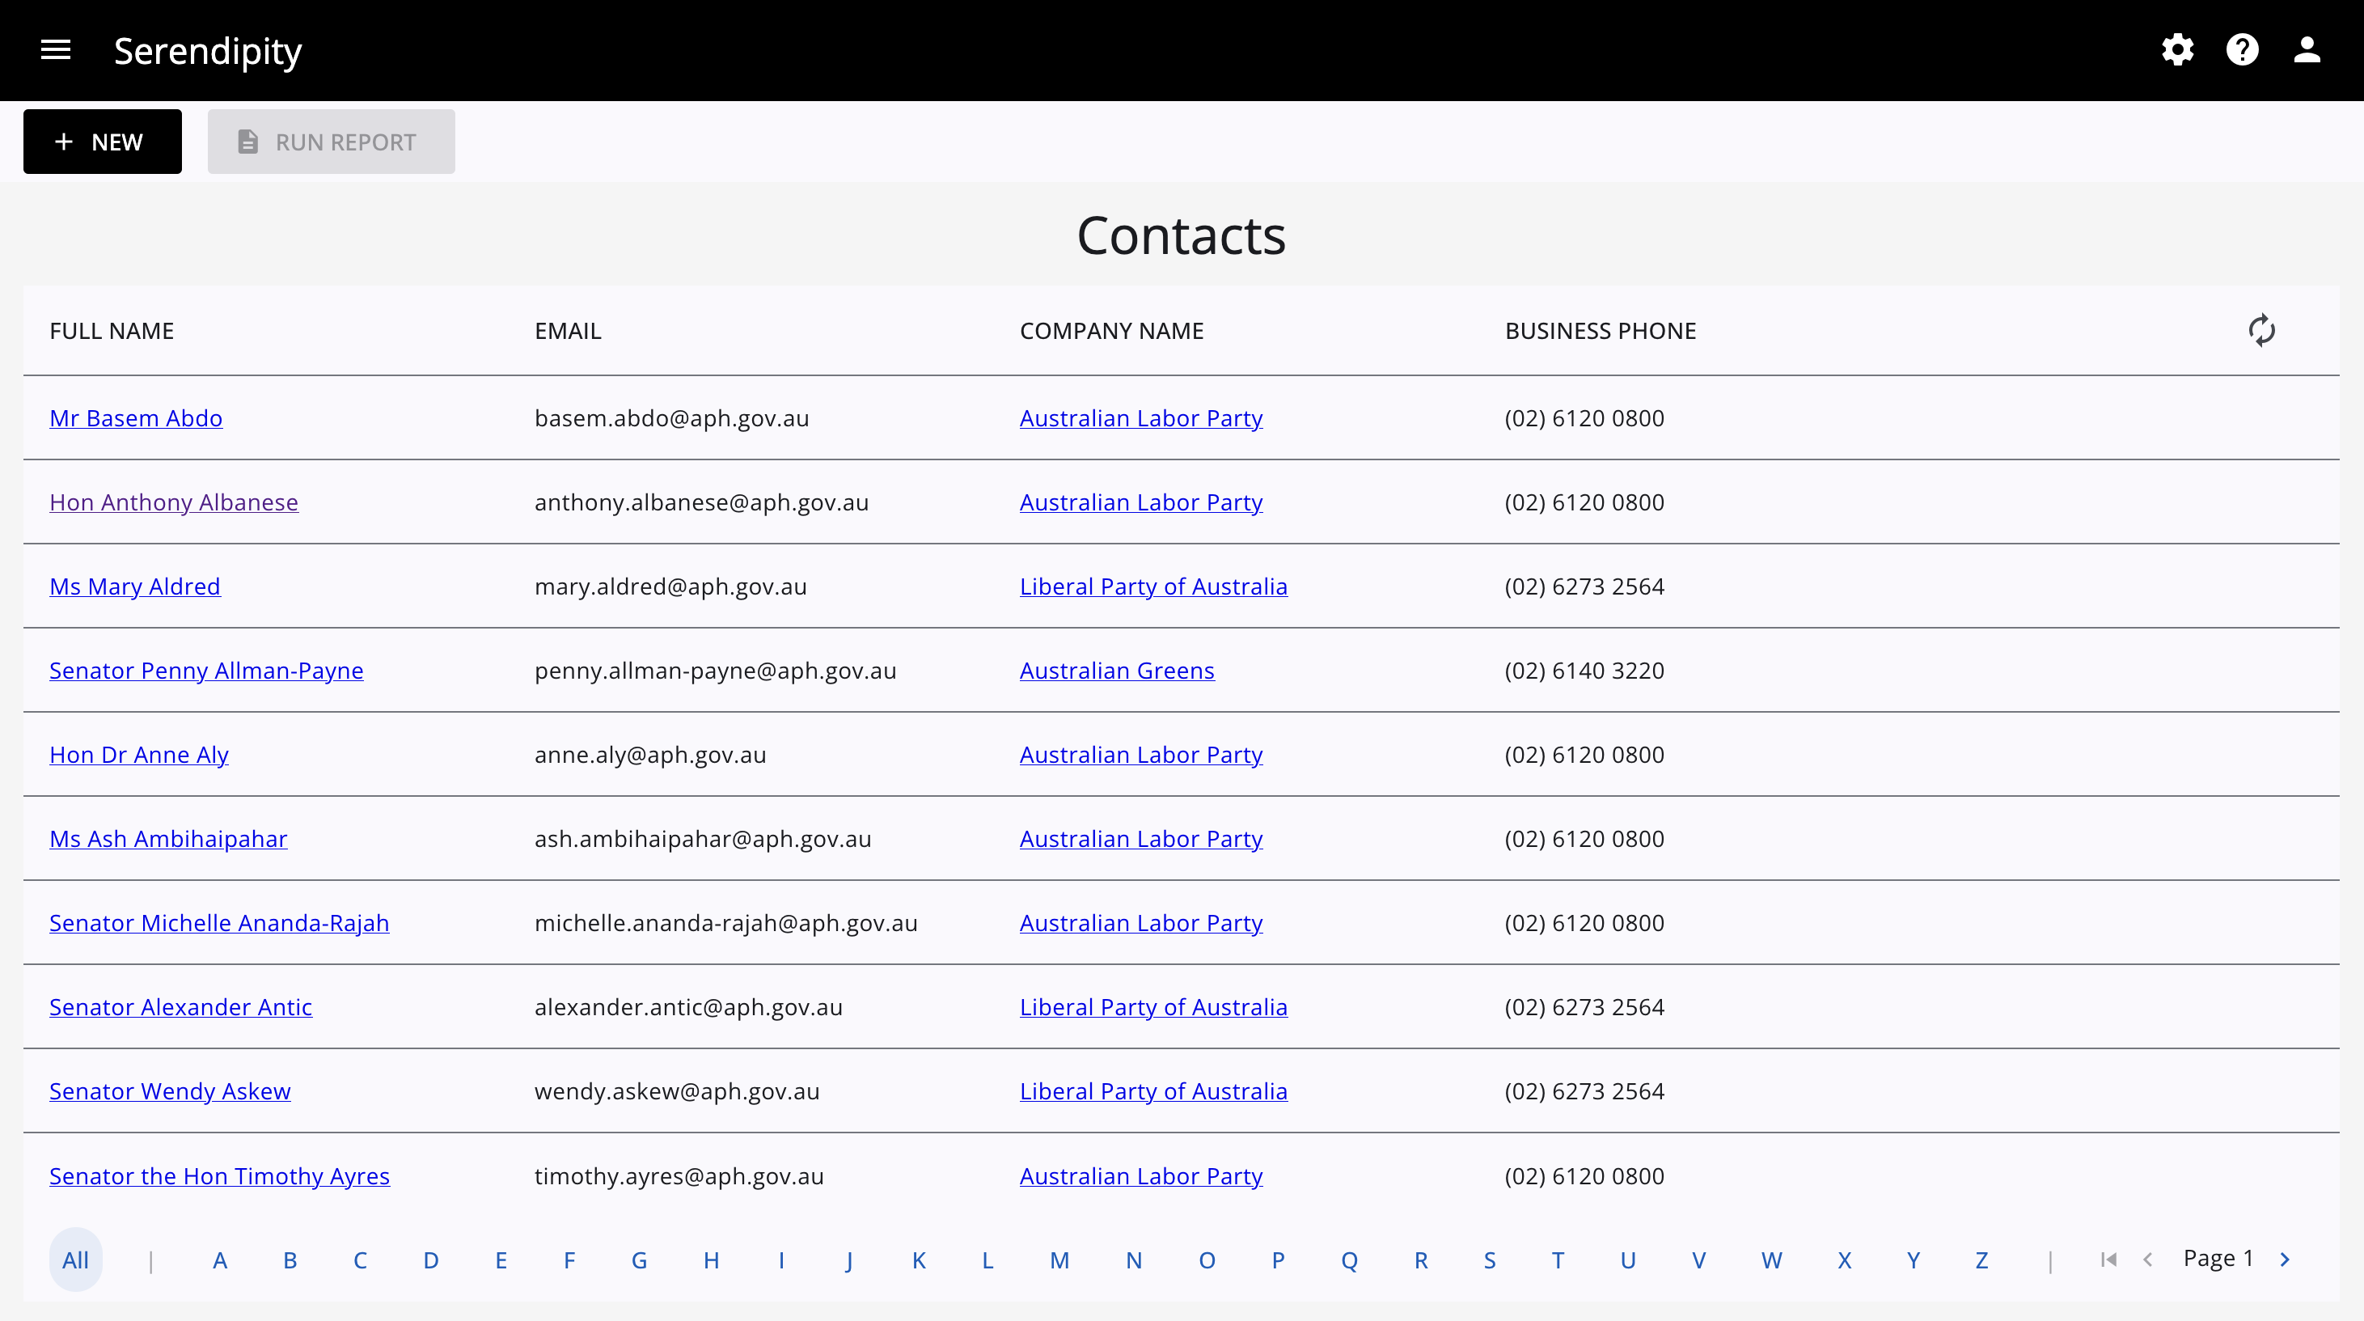
Task: Open Liberal Party link in Wendy Askew row
Action: tap(1153, 1090)
